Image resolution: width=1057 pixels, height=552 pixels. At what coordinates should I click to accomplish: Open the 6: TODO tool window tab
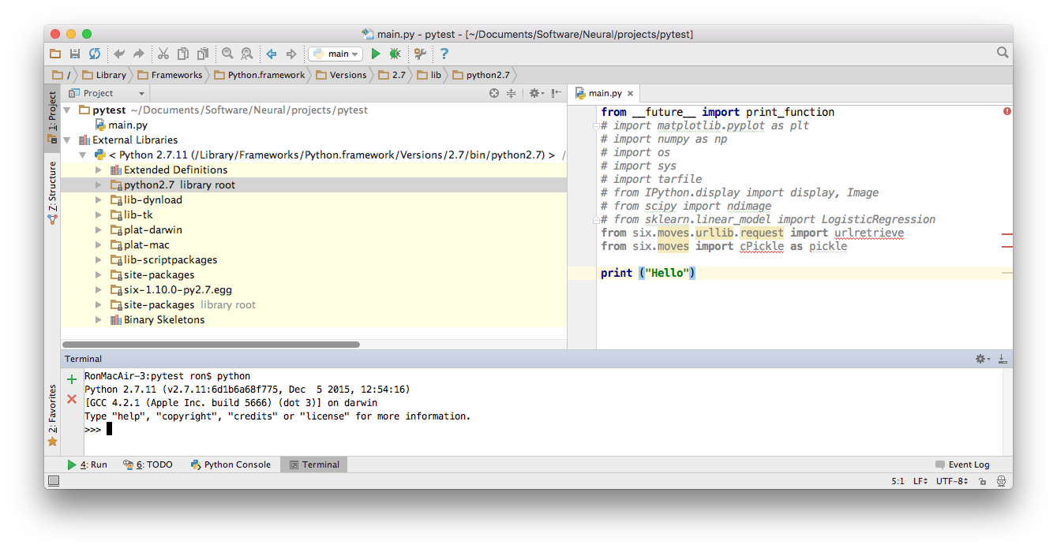[148, 464]
